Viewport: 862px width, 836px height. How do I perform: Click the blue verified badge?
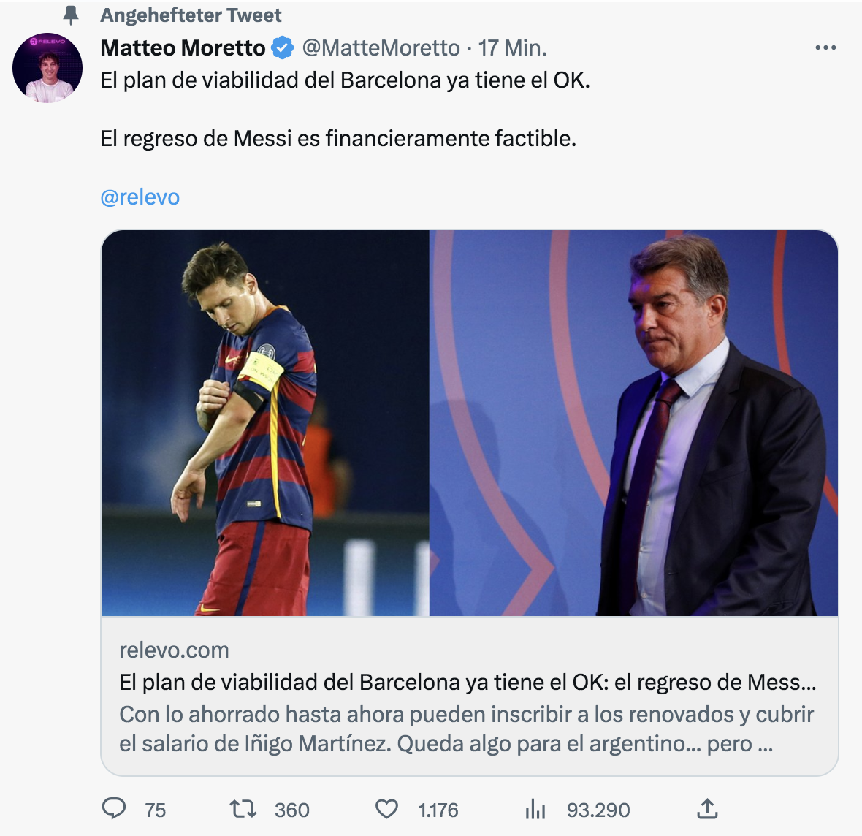pos(283,48)
